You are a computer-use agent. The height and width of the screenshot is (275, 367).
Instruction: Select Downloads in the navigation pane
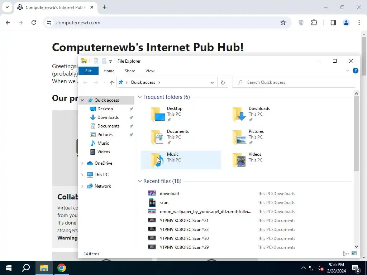tap(108, 117)
